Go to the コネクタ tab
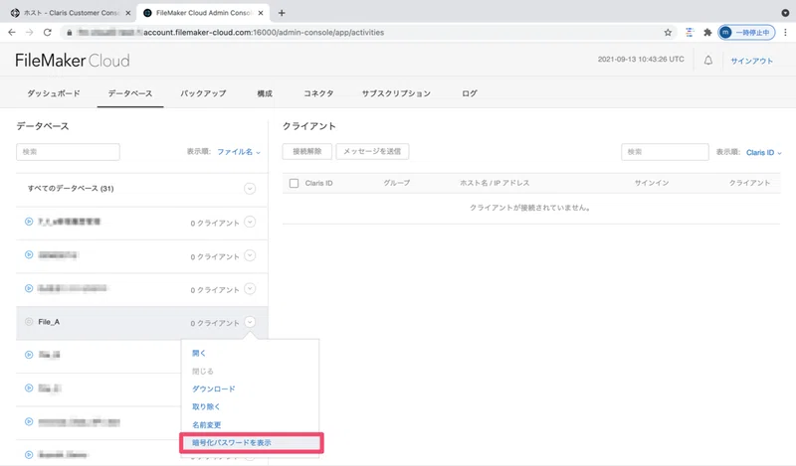The height and width of the screenshot is (466, 796). [318, 93]
